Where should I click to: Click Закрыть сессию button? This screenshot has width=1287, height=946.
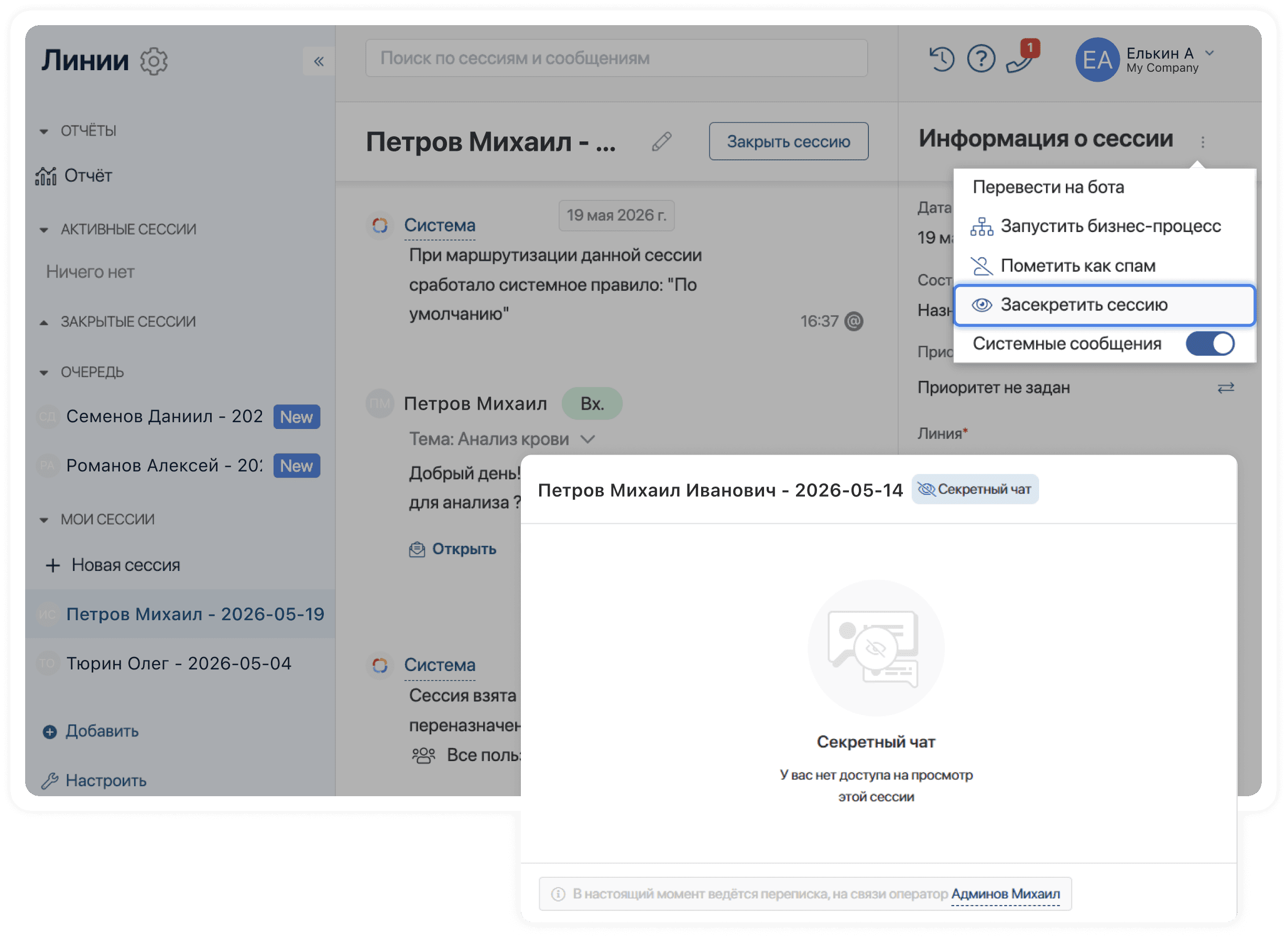(x=788, y=141)
